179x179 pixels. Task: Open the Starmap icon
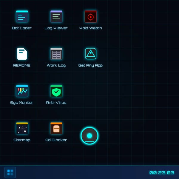(22, 128)
